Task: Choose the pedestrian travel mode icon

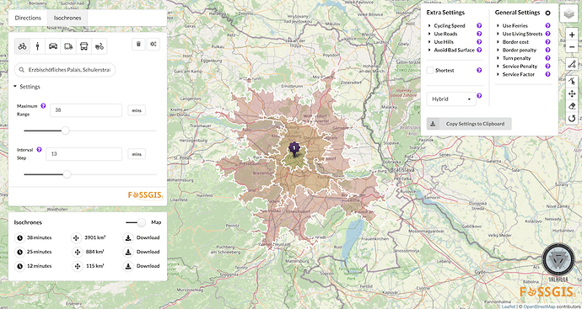Action: click(38, 46)
